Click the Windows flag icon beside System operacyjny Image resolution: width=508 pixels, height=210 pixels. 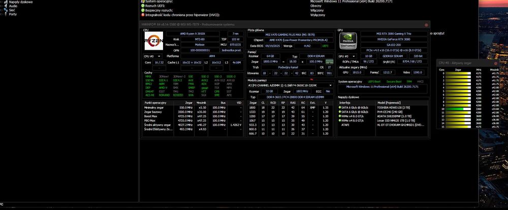(143, 2)
